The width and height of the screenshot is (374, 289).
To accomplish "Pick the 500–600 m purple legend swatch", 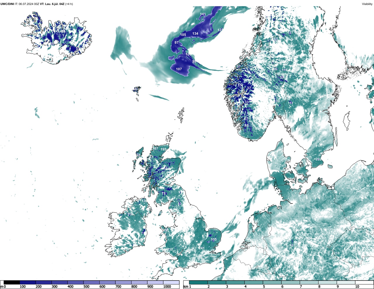I will (x=91, y=282).
